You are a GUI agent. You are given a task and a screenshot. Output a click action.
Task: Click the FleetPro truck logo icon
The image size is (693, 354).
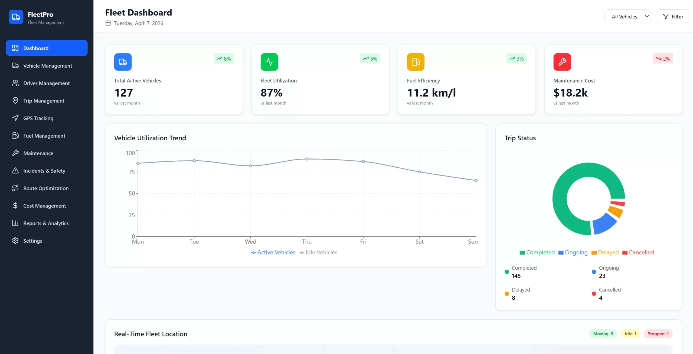coord(16,17)
